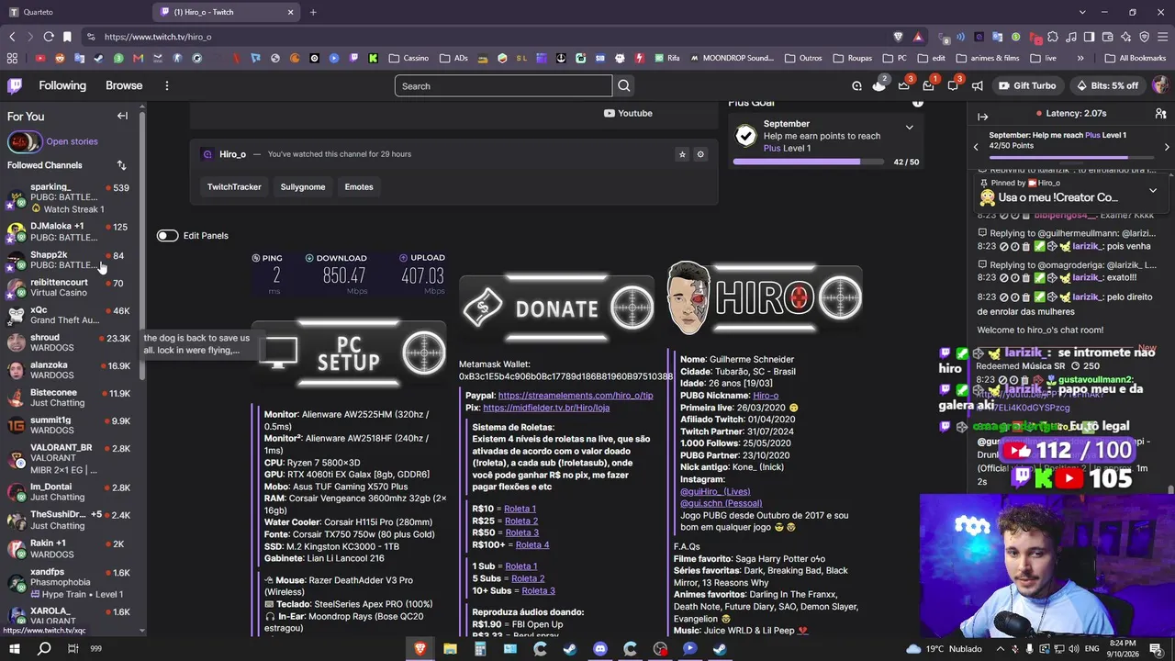Open the Roleta 4 link

532,544
